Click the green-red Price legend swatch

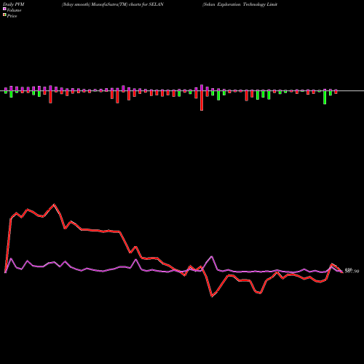(4, 15)
